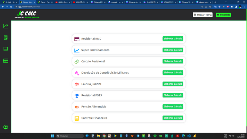Select the Revisional FGTS label
This screenshot has height=139, width=247.
[x=92, y=95]
